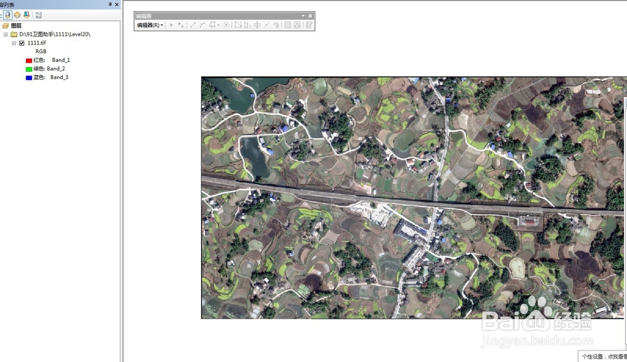
Task: Uncheck the 1111.tif layer visibility checkbox
Action: coord(22,43)
